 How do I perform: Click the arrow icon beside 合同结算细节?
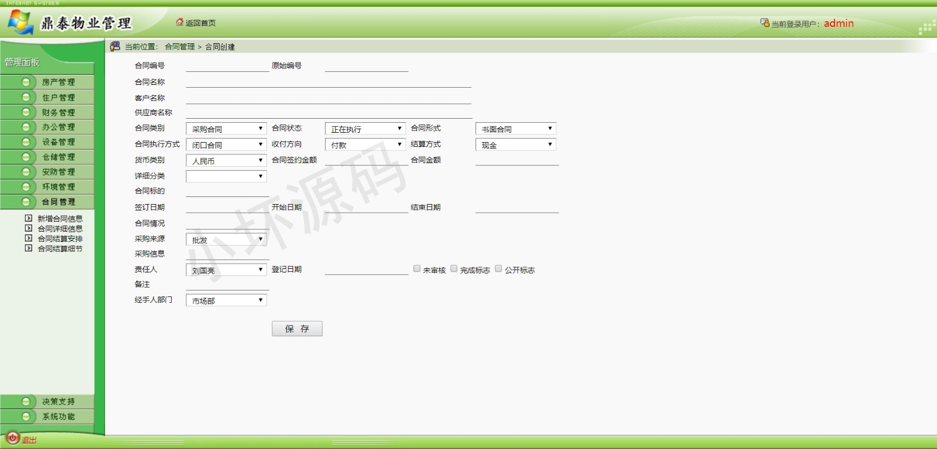tap(29, 248)
